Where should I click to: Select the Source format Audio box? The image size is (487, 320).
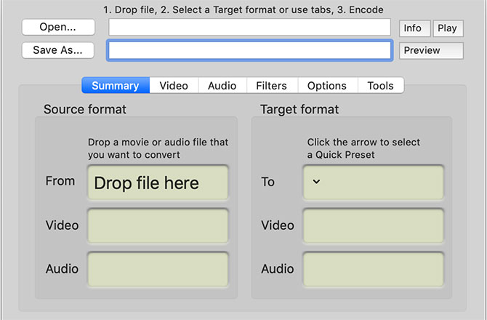(x=158, y=269)
